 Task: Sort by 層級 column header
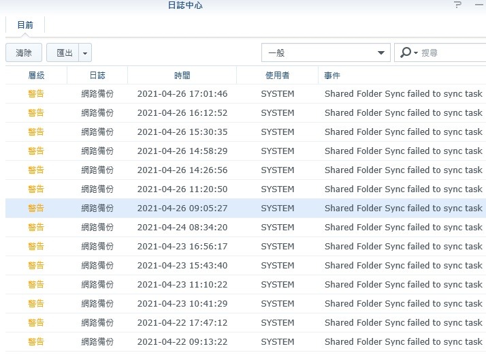click(x=36, y=75)
